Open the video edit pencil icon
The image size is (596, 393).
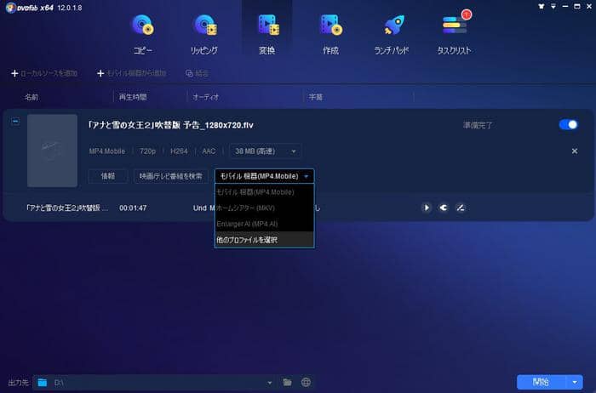click(x=461, y=208)
